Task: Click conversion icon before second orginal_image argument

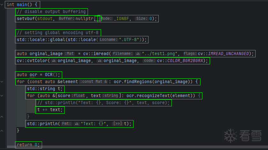Action: pos(100,61)
